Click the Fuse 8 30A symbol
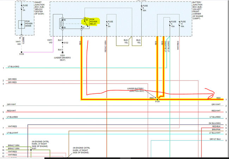The image size is (229, 159). tap(141, 8)
